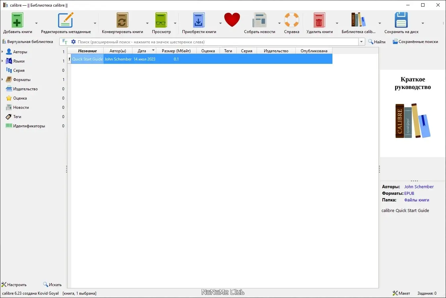Open the Виртуальная библиотека button
This screenshot has width=446, height=298.
point(27,42)
